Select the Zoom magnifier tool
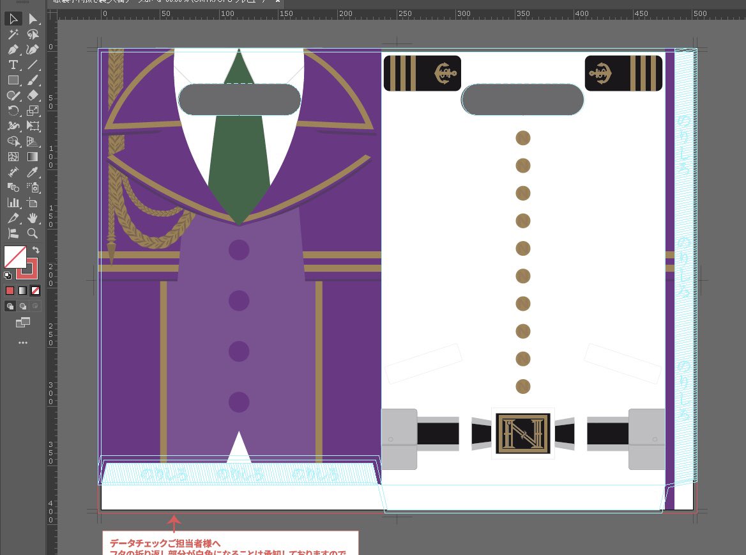This screenshot has width=746, height=555. [33, 233]
